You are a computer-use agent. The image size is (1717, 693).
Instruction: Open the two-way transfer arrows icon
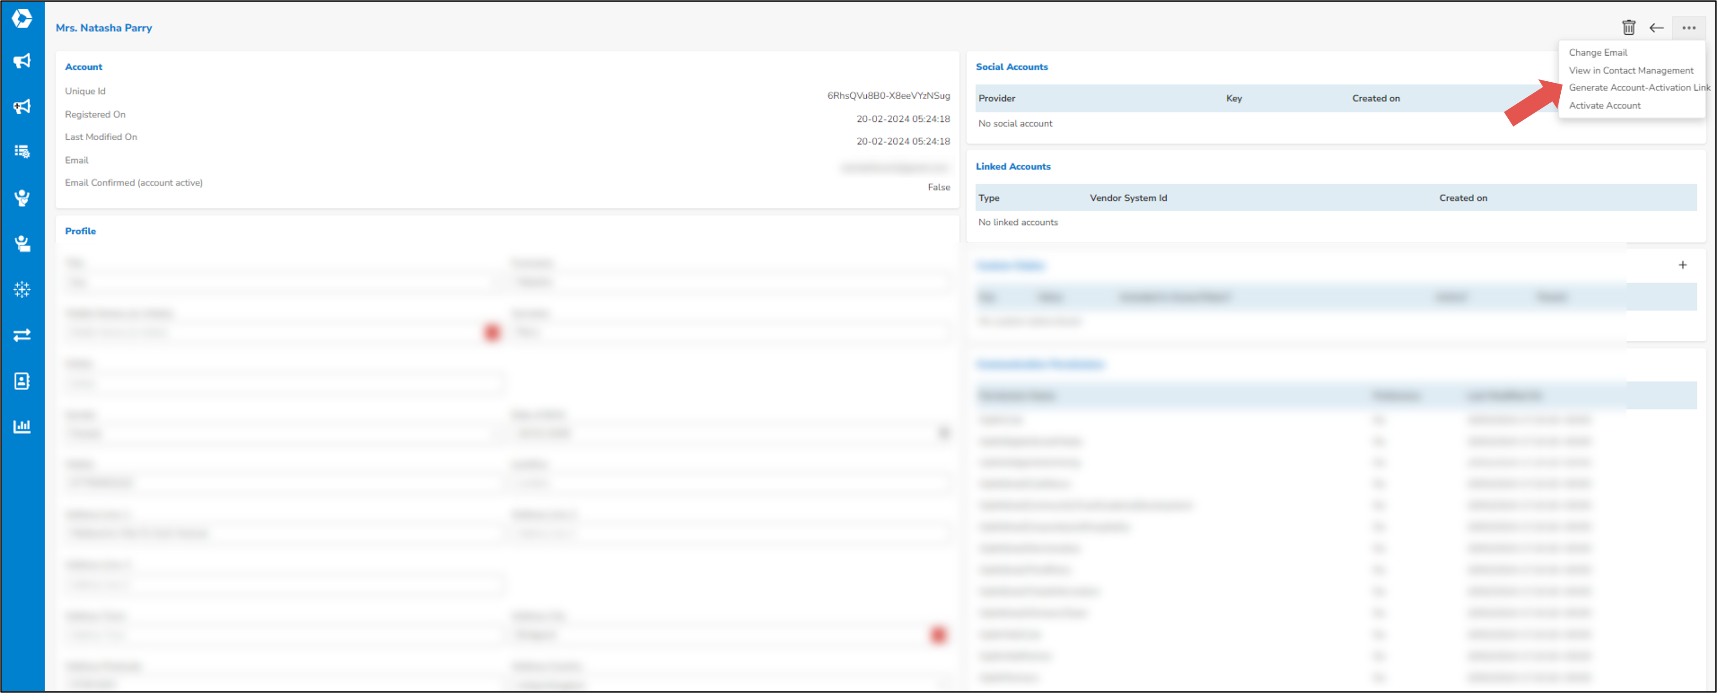pyautogui.click(x=22, y=335)
